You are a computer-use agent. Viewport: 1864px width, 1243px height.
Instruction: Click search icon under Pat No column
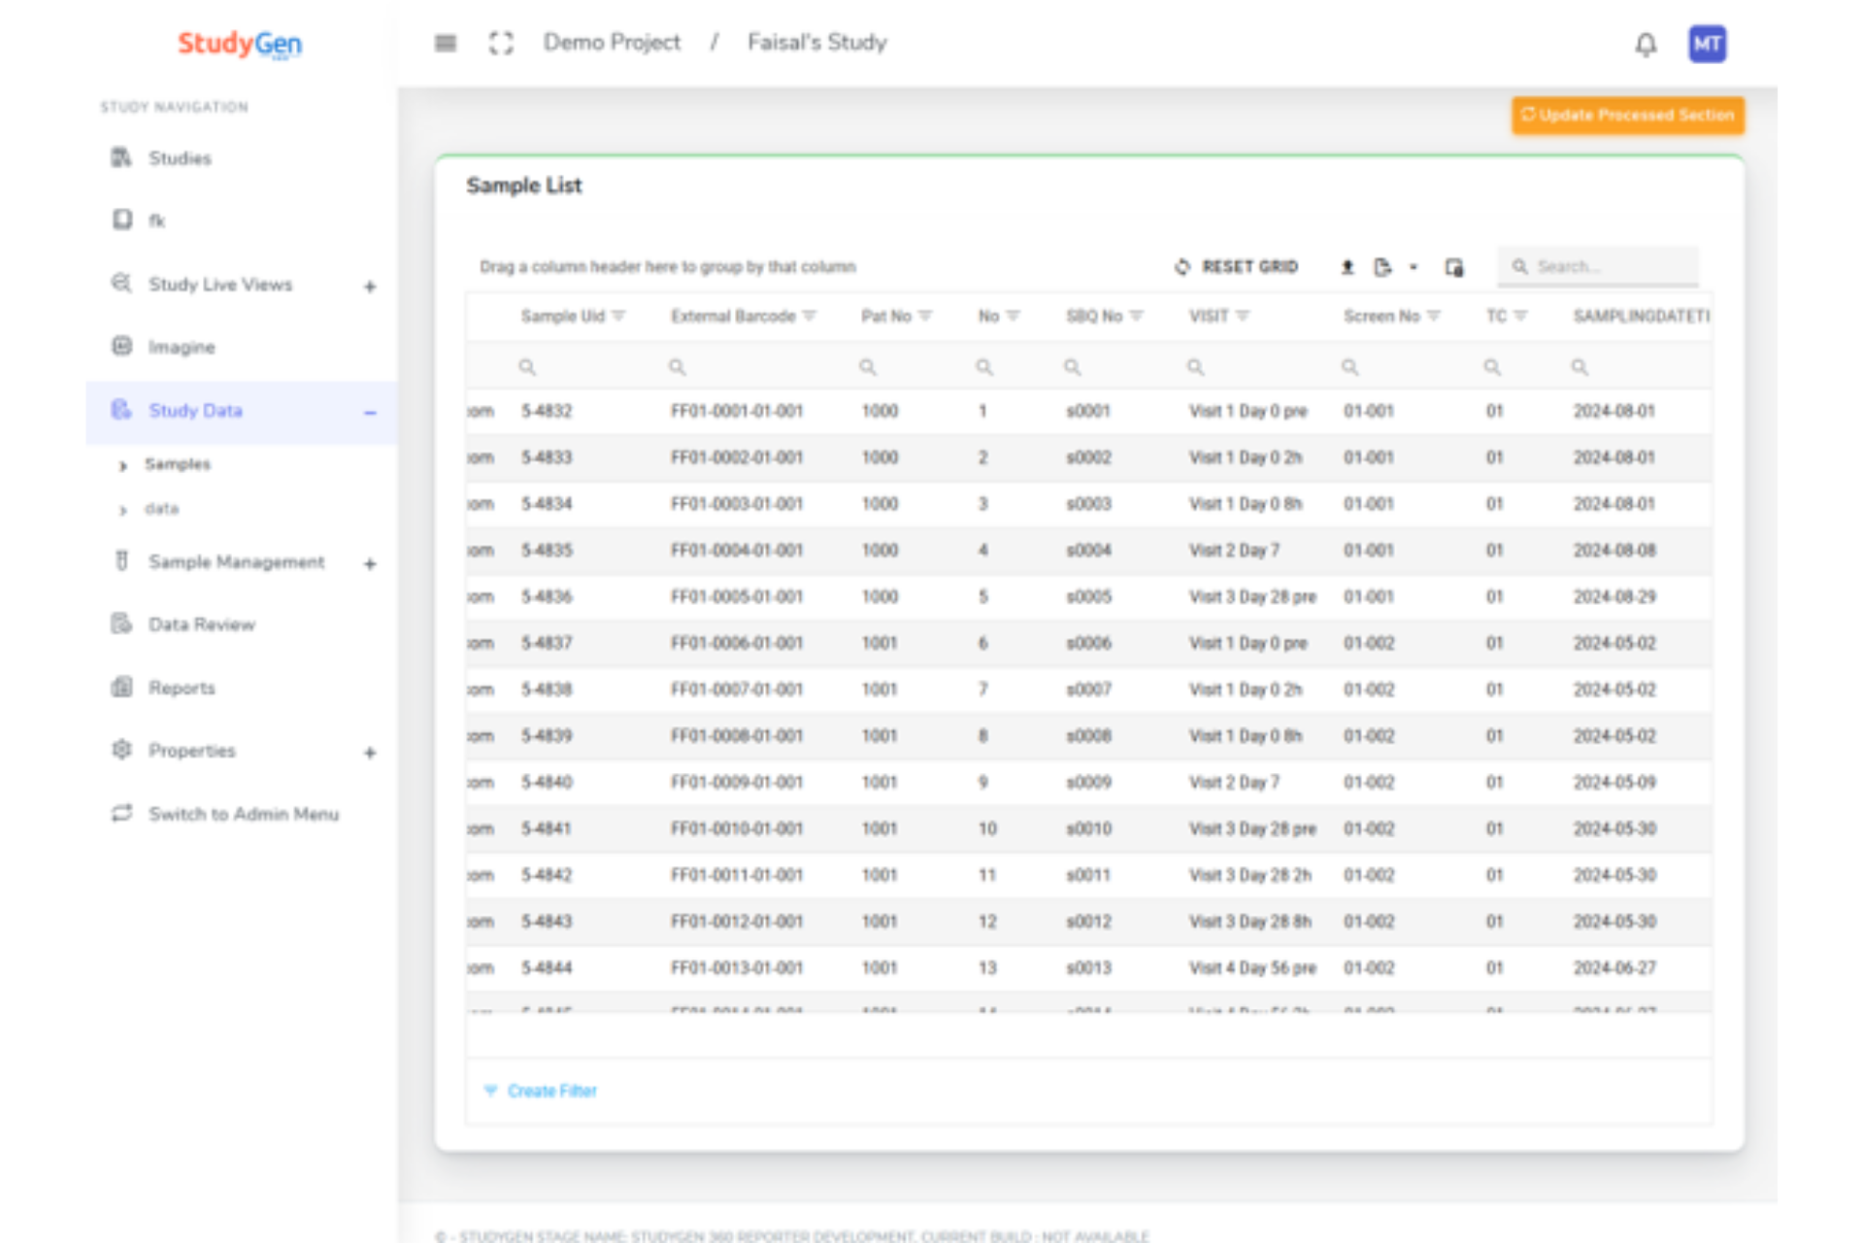coord(868,367)
